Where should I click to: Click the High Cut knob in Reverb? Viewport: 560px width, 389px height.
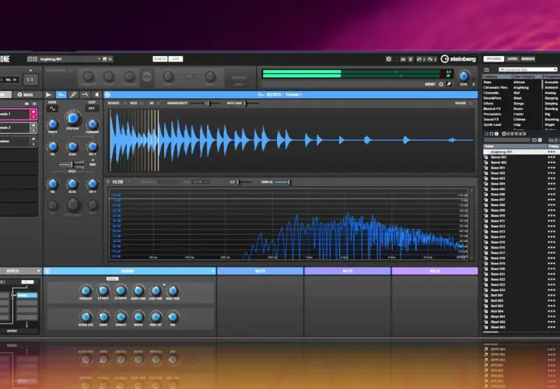pos(156,317)
